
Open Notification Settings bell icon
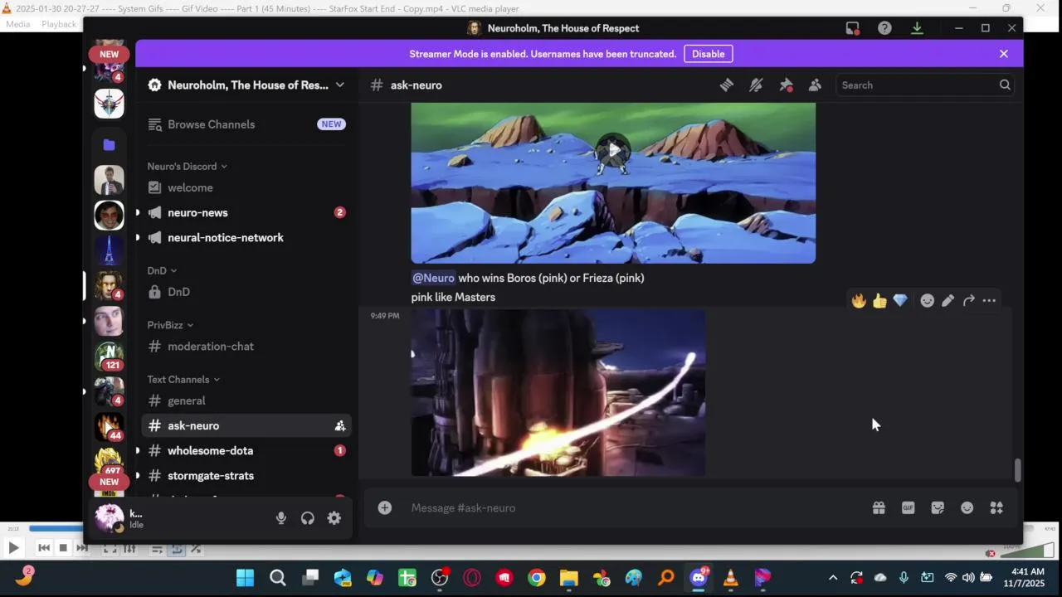tap(756, 85)
